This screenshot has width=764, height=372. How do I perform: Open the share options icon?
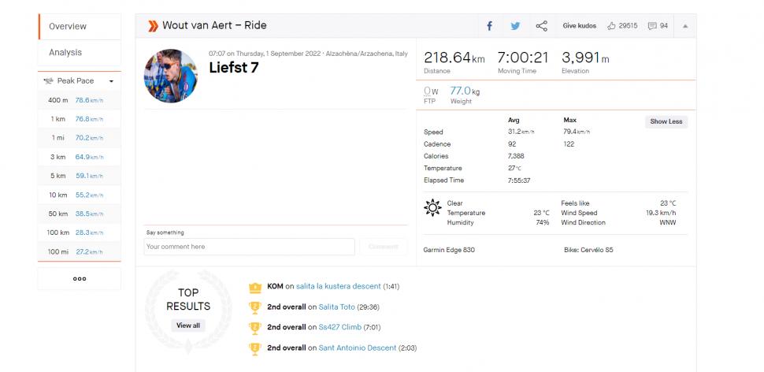[x=541, y=26]
